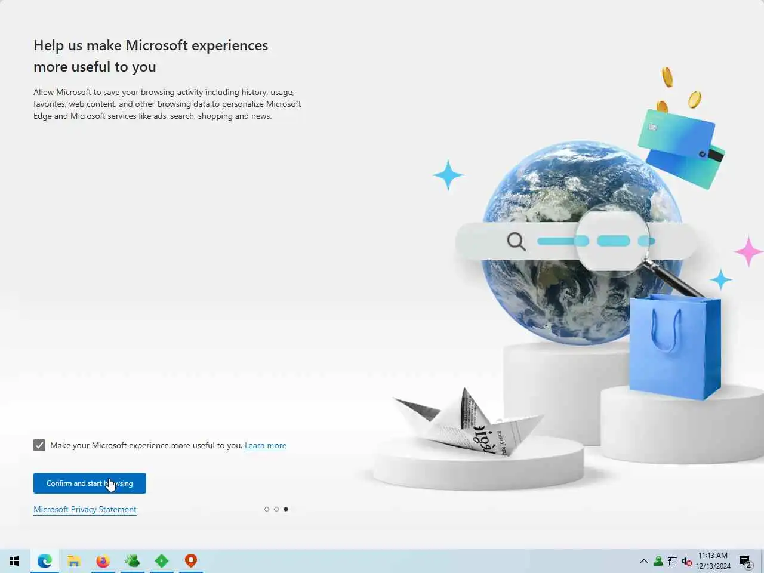The width and height of the screenshot is (764, 573).
Task: Expand hidden system tray icons chevron
Action: tap(643, 561)
